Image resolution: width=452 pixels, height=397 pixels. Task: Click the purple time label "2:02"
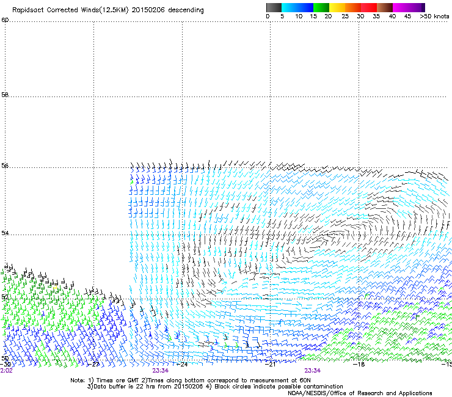(6, 371)
